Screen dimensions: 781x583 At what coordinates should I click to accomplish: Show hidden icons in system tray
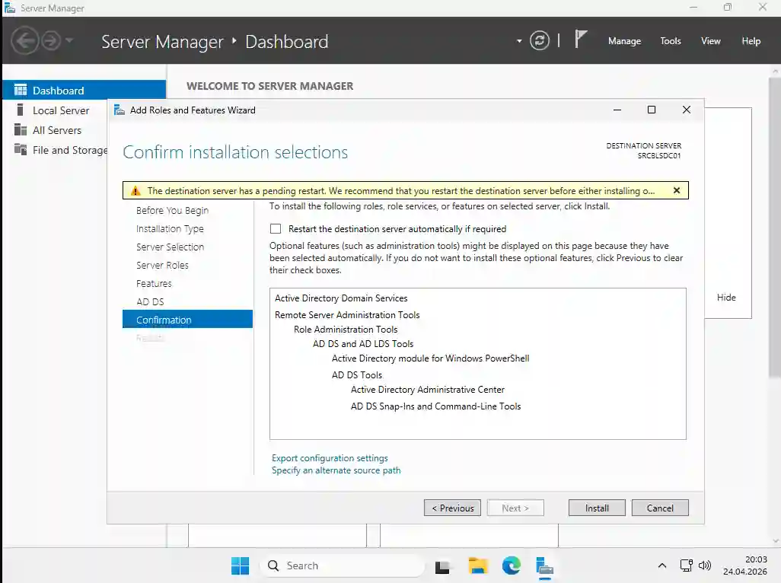coord(662,565)
